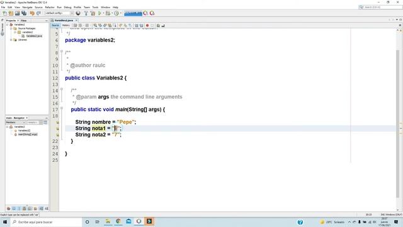The image size is (403, 227).
Task: Click the Find Selection magnifier icon
Action: [x=95, y=25]
